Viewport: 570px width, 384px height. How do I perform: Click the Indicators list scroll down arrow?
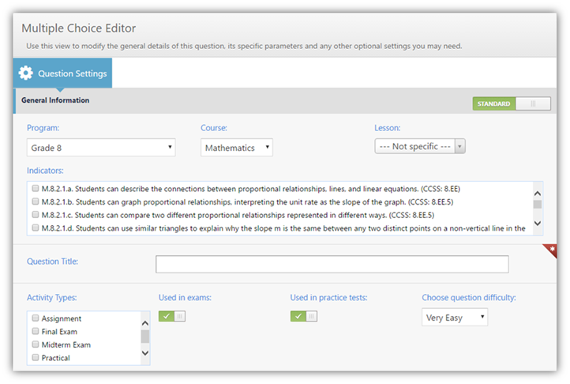[538, 224]
